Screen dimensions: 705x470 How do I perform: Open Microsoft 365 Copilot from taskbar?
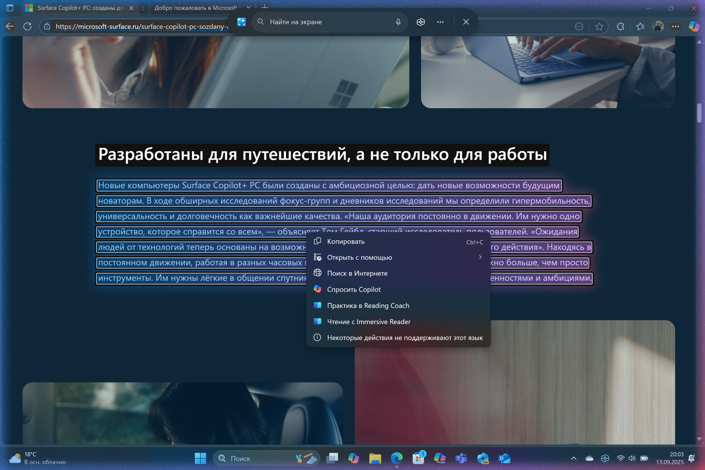click(x=440, y=458)
